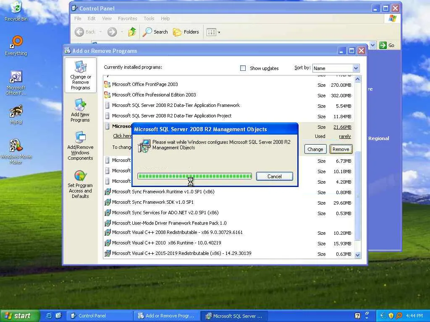The width and height of the screenshot is (430, 322).
Task: Open the Start menu
Action: (x=19, y=316)
